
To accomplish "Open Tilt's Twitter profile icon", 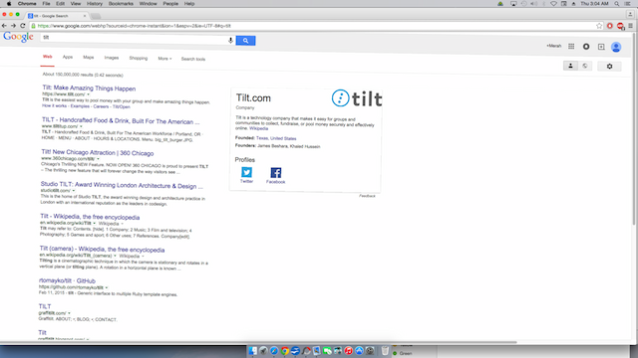I will click(246, 172).
